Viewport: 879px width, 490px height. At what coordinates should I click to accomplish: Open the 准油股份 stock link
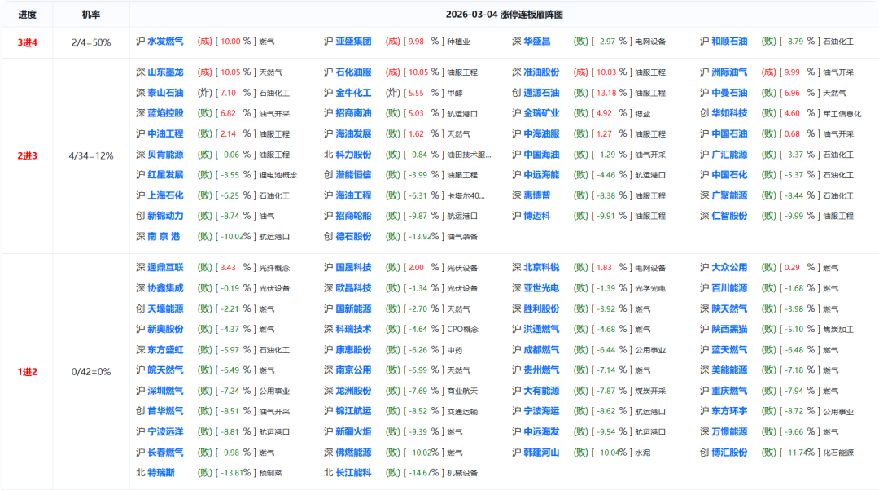[541, 72]
